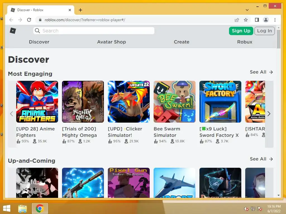
Task: Click Anime Fighters 93% rating
Action: click(x=23, y=141)
